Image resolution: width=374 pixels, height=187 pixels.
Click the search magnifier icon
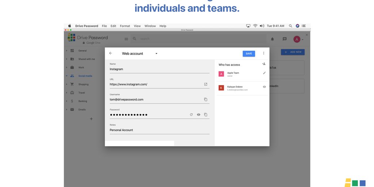(134, 39)
